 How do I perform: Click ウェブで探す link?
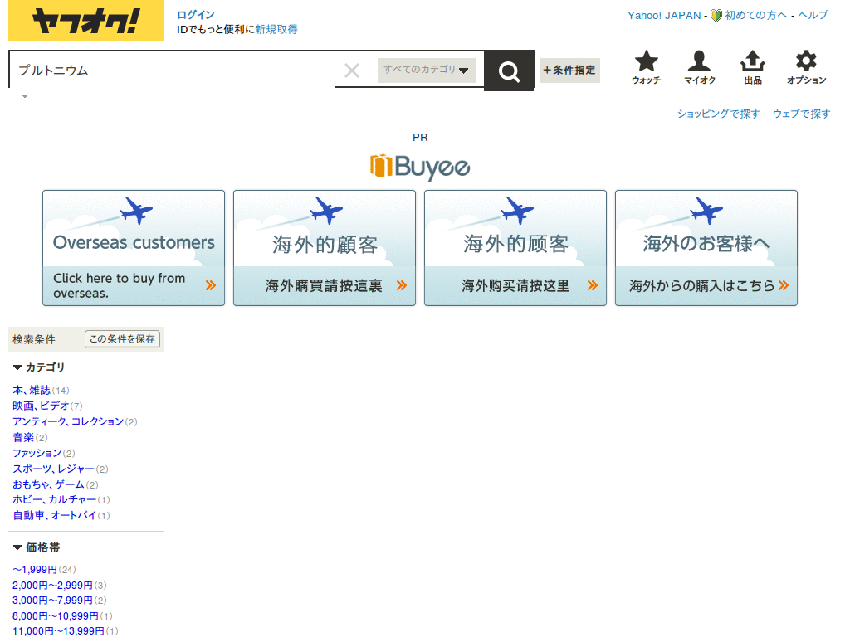tap(801, 114)
